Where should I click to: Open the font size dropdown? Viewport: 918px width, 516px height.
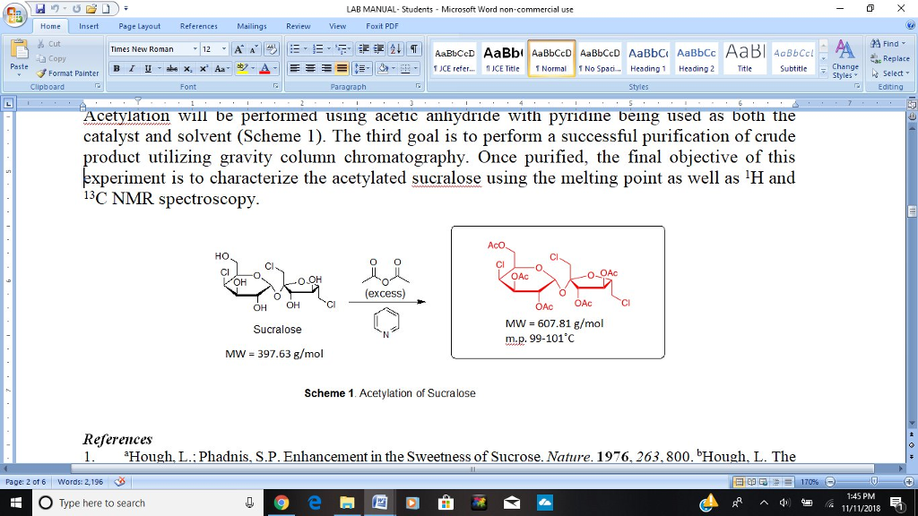coord(224,48)
